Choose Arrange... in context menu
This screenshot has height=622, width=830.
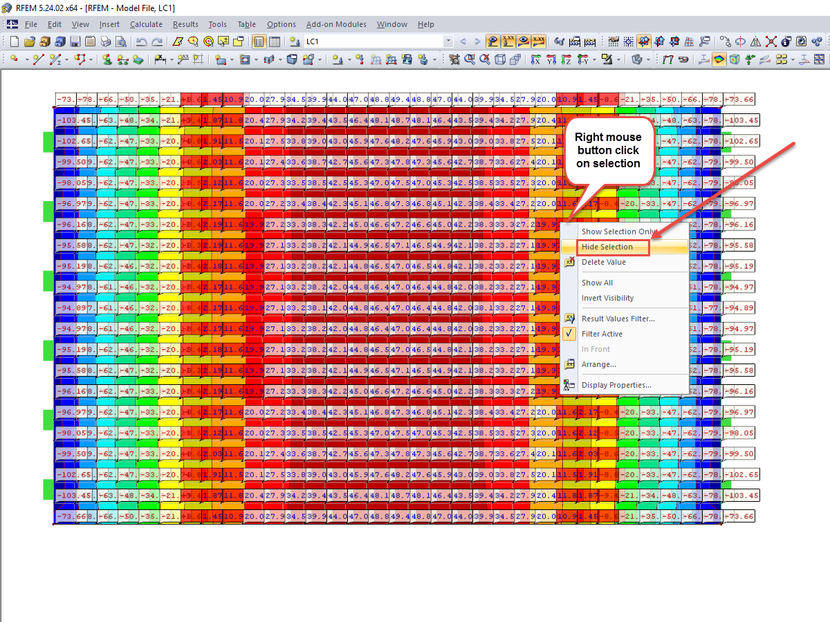pos(625,364)
